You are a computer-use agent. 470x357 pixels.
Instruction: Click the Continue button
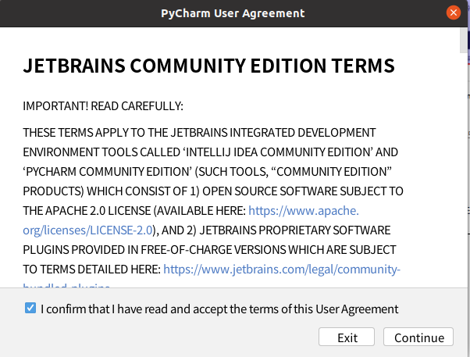(x=418, y=337)
